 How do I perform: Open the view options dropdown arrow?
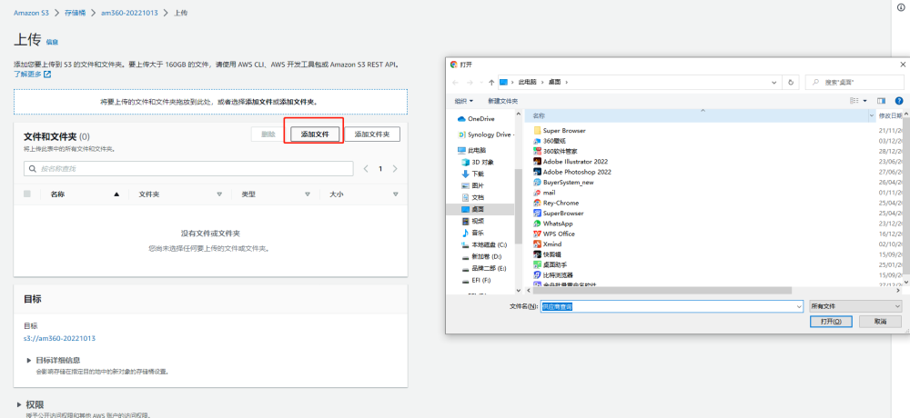864,101
